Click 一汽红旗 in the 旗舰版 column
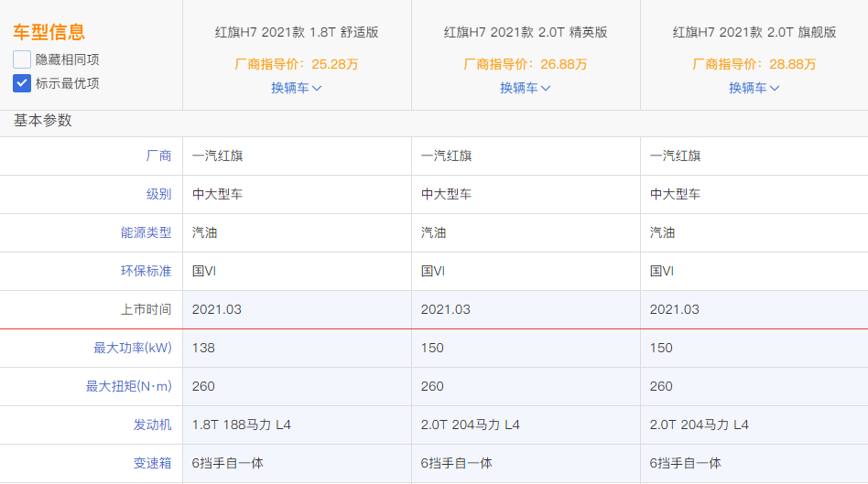868x484 pixels. 676,156
